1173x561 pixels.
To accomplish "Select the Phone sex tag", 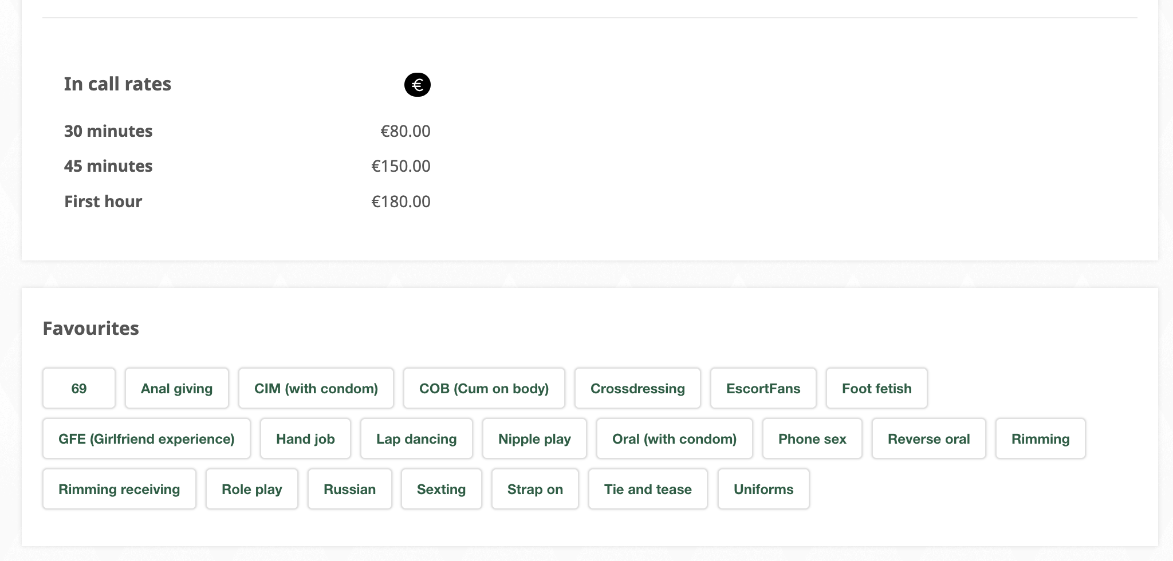I will point(812,438).
